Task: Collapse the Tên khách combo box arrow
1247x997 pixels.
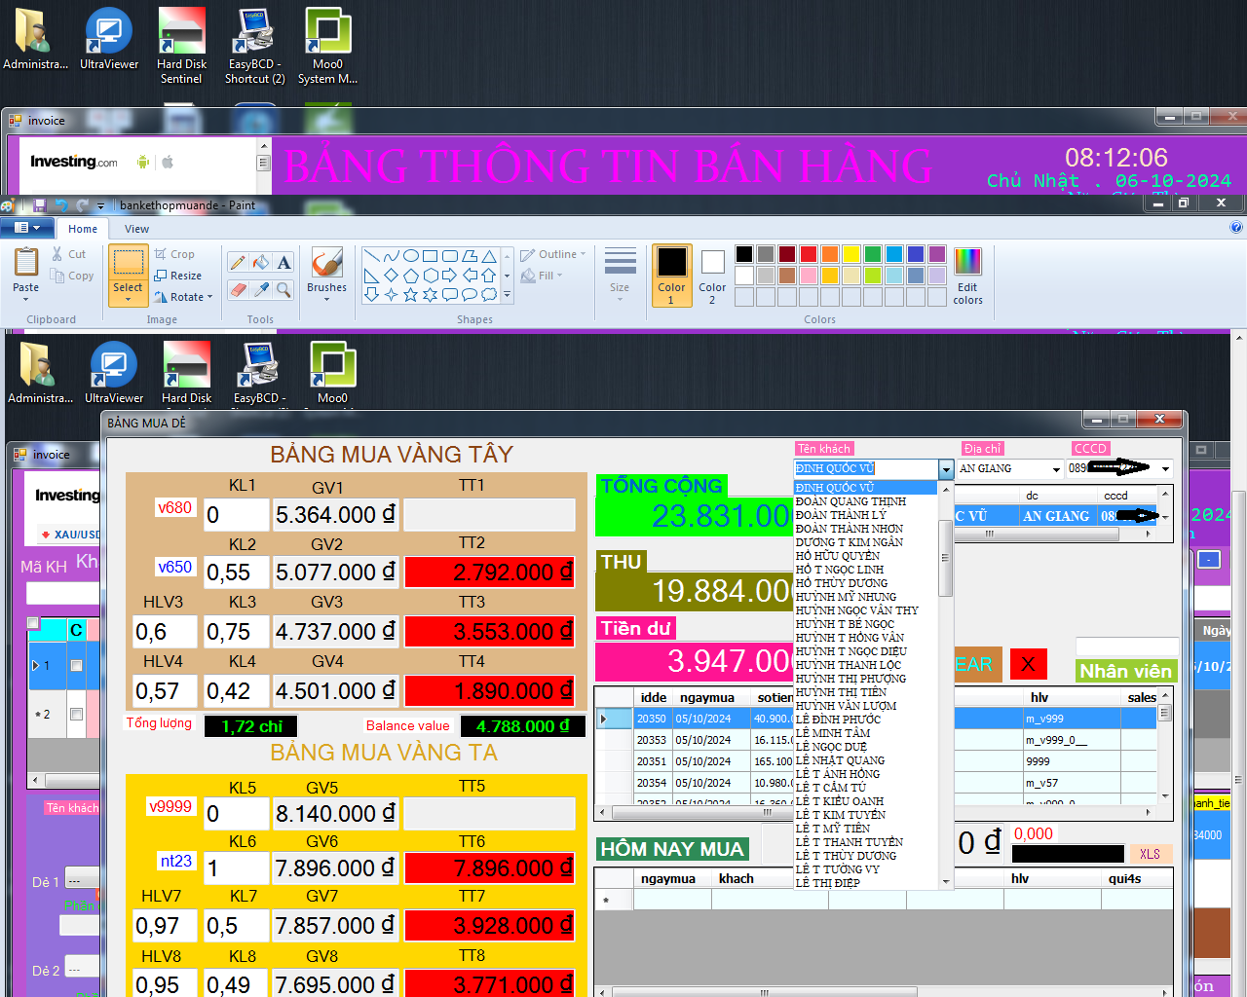Action: tap(945, 469)
